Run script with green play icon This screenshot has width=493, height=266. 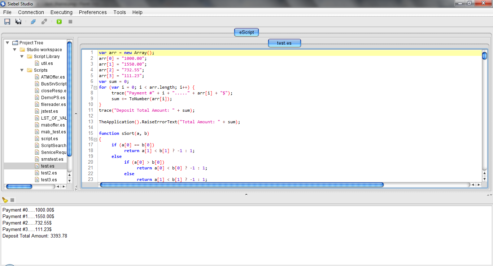pyautogui.click(x=59, y=22)
